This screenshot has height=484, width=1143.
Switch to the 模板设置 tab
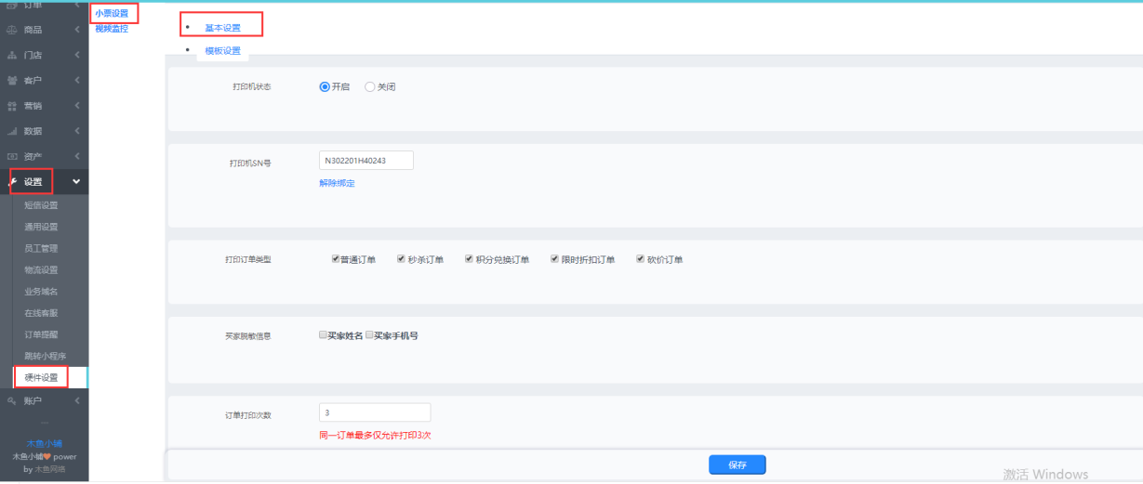click(222, 50)
